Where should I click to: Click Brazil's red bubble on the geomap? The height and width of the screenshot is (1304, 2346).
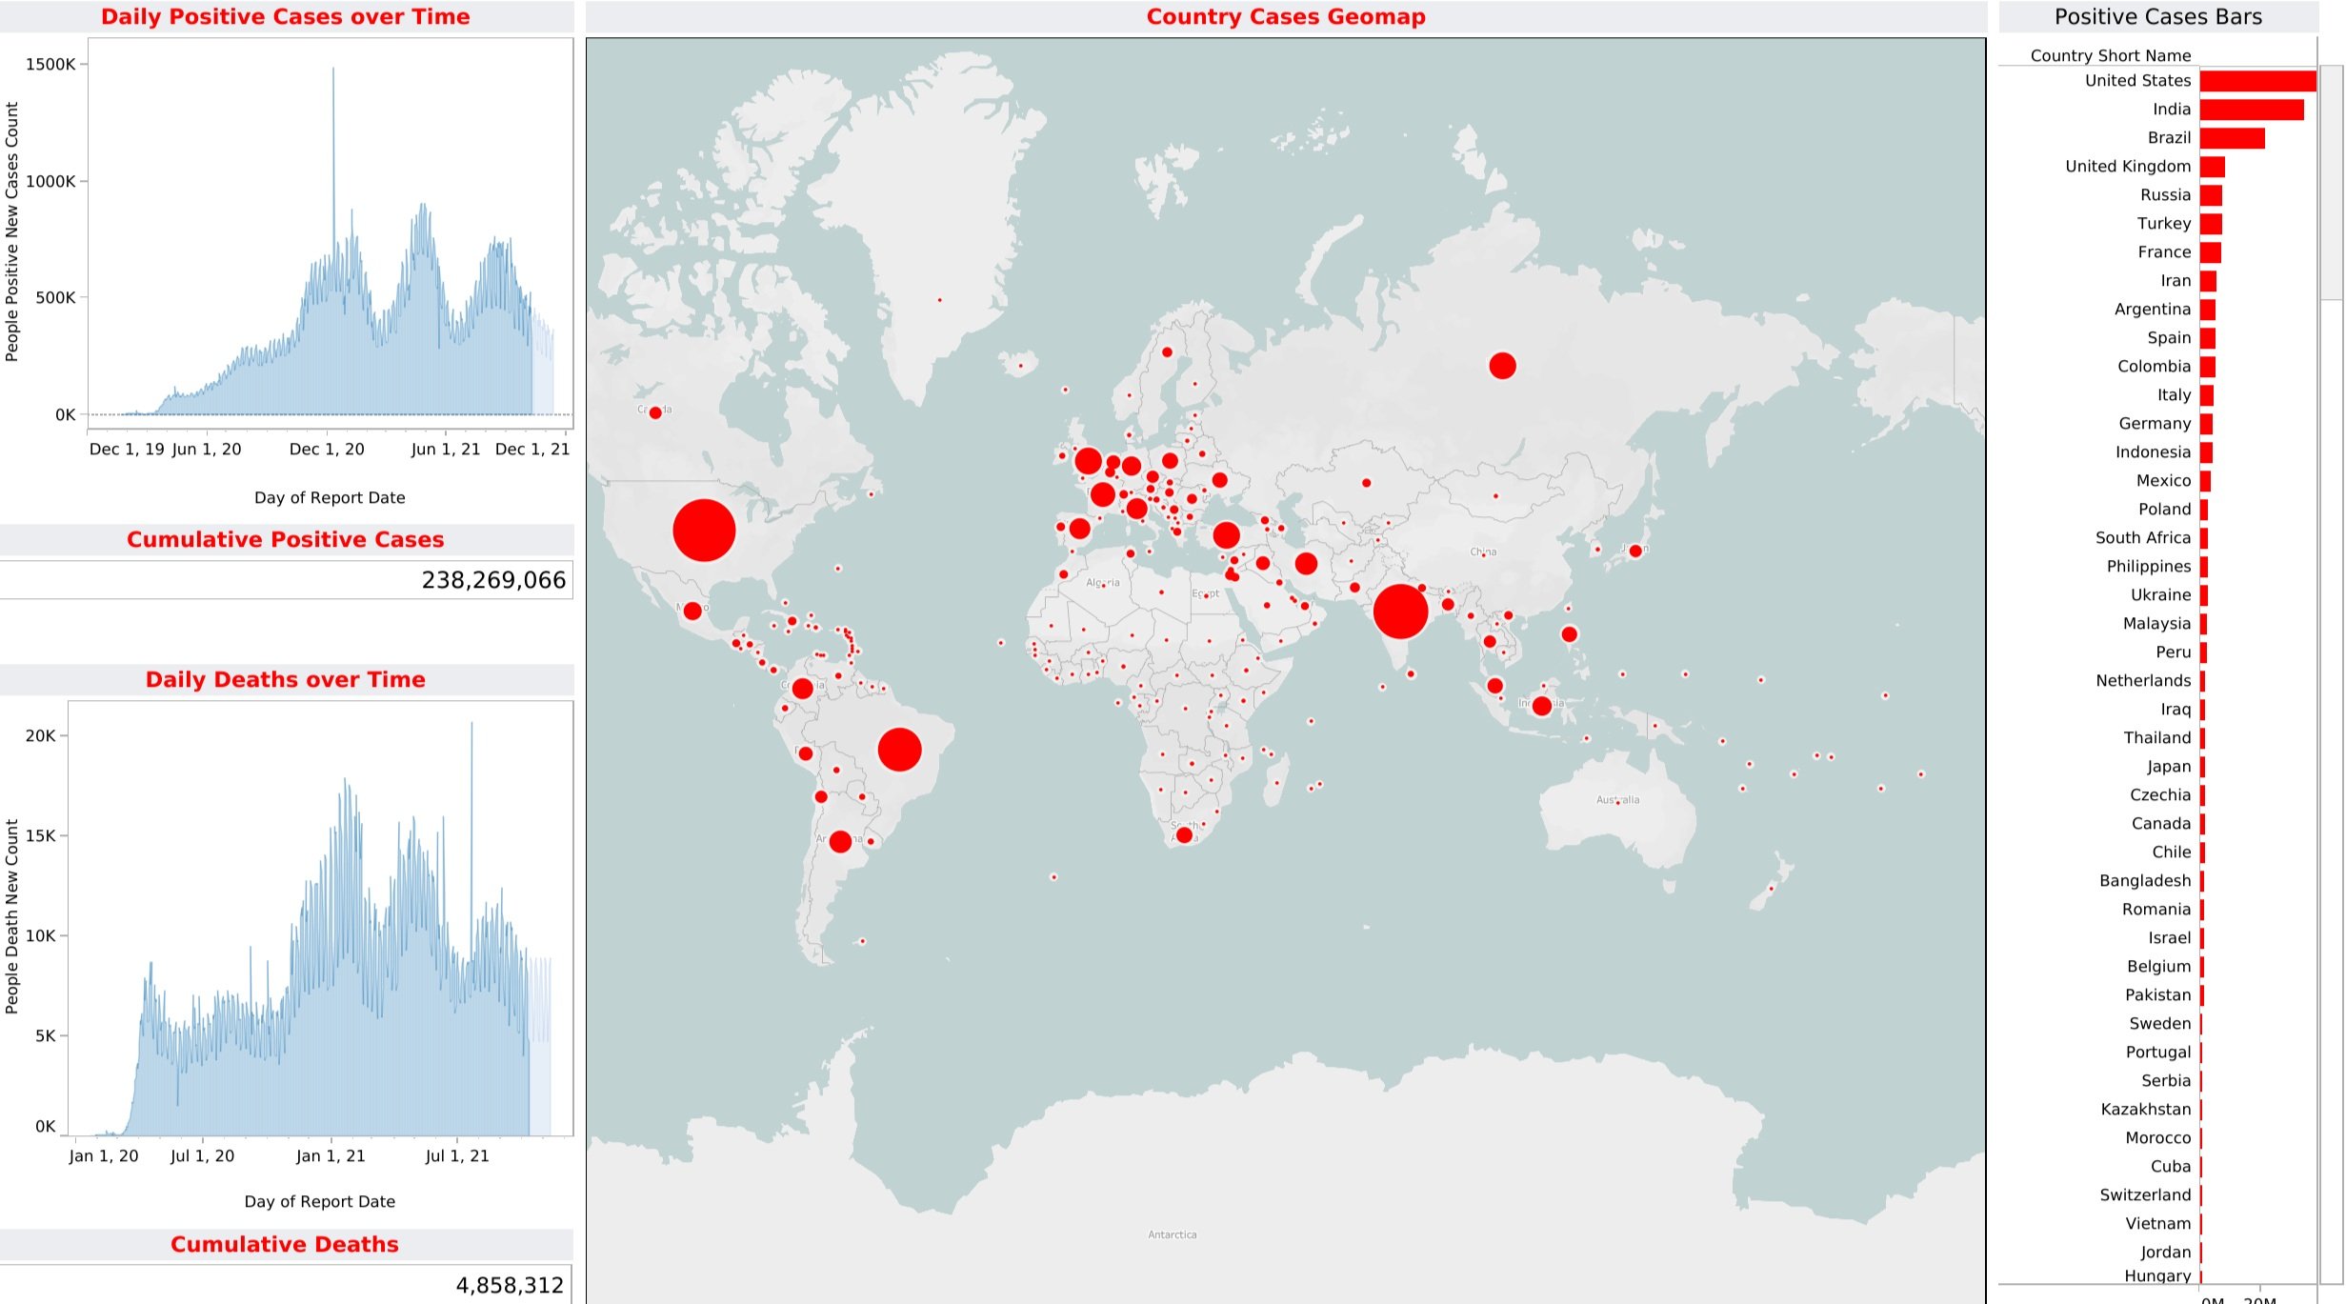click(899, 749)
